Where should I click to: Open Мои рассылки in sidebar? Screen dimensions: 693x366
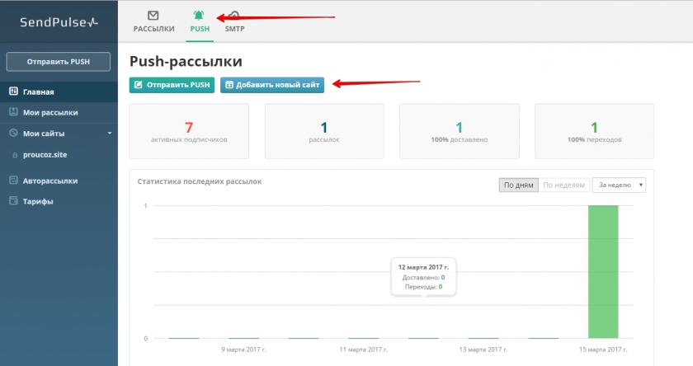59,113
